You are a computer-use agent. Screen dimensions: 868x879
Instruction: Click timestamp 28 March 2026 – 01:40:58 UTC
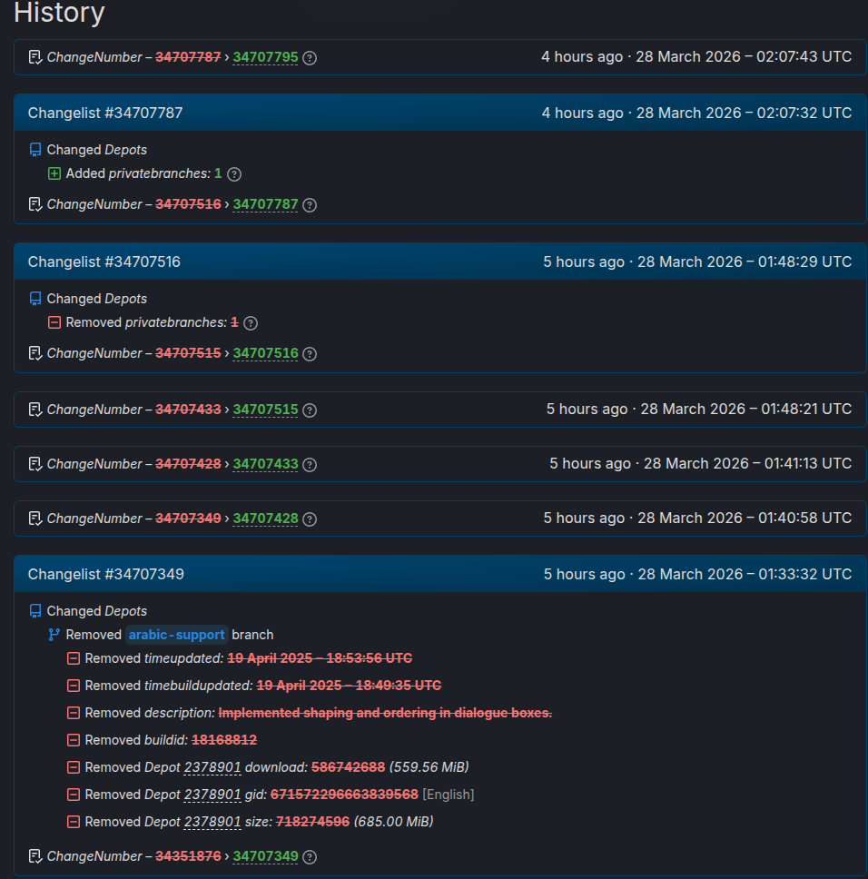pos(745,518)
